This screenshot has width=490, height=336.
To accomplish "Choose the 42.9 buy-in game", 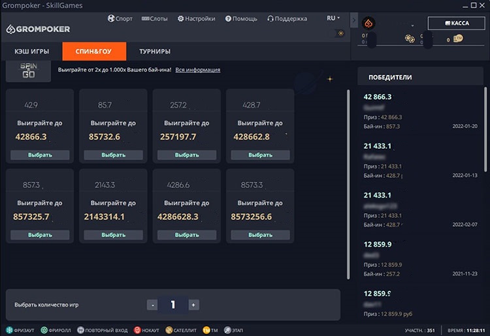I will 40,155.
